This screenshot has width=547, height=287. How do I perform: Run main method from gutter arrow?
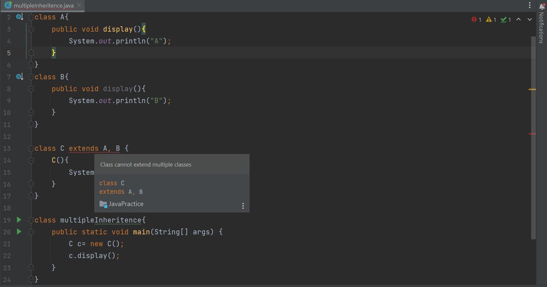pos(19,232)
